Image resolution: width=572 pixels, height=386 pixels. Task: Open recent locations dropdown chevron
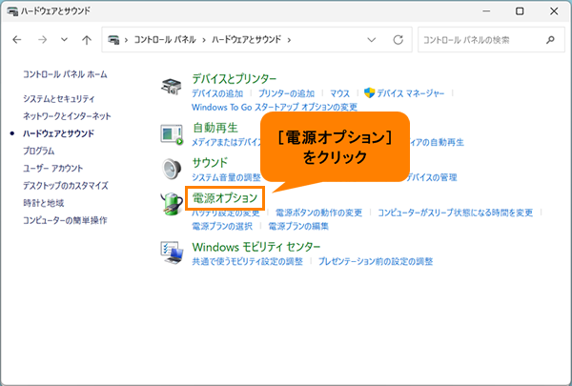pyautogui.click(x=64, y=39)
